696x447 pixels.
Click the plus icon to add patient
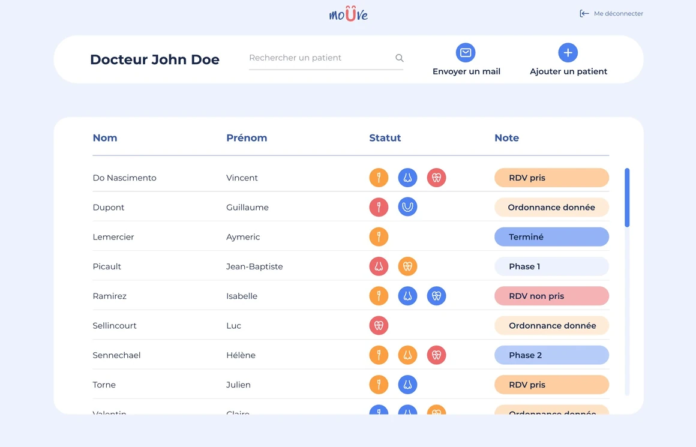tap(568, 53)
